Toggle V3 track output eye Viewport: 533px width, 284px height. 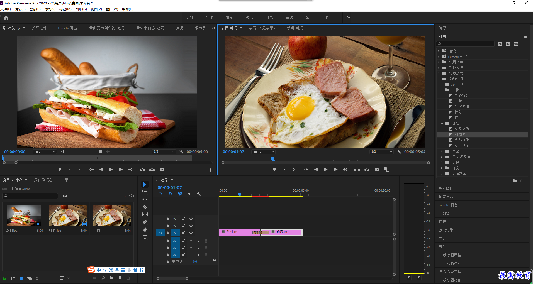click(x=191, y=219)
